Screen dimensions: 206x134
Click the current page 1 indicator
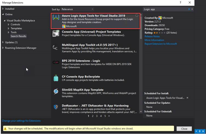click(x=88, y=116)
